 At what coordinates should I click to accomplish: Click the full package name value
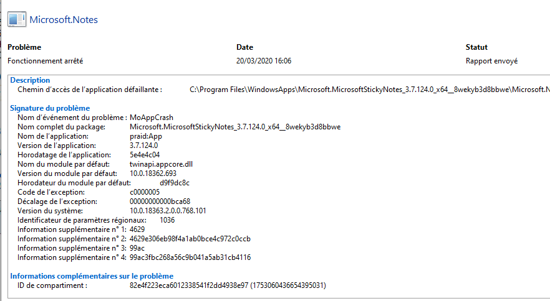[235, 127]
